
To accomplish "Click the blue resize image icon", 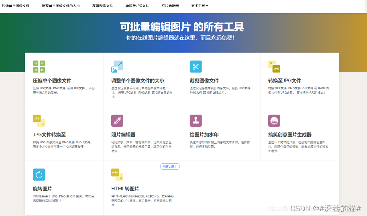I will pos(117,67).
